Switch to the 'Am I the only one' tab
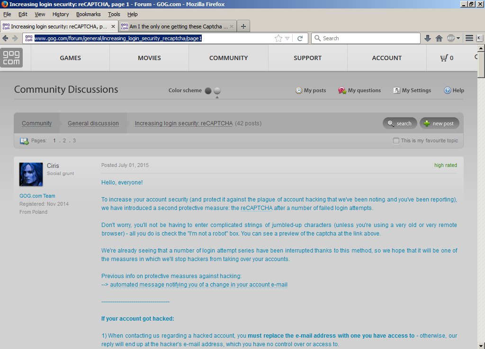The image size is (485, 349). click(178, 26)
